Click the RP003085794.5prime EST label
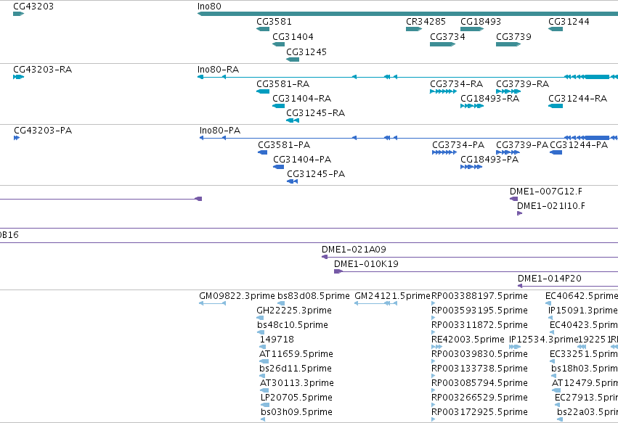 coord(480,383)
